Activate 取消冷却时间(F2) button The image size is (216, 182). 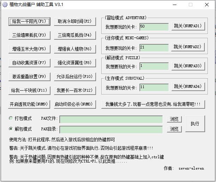click(x=75, y=21)
